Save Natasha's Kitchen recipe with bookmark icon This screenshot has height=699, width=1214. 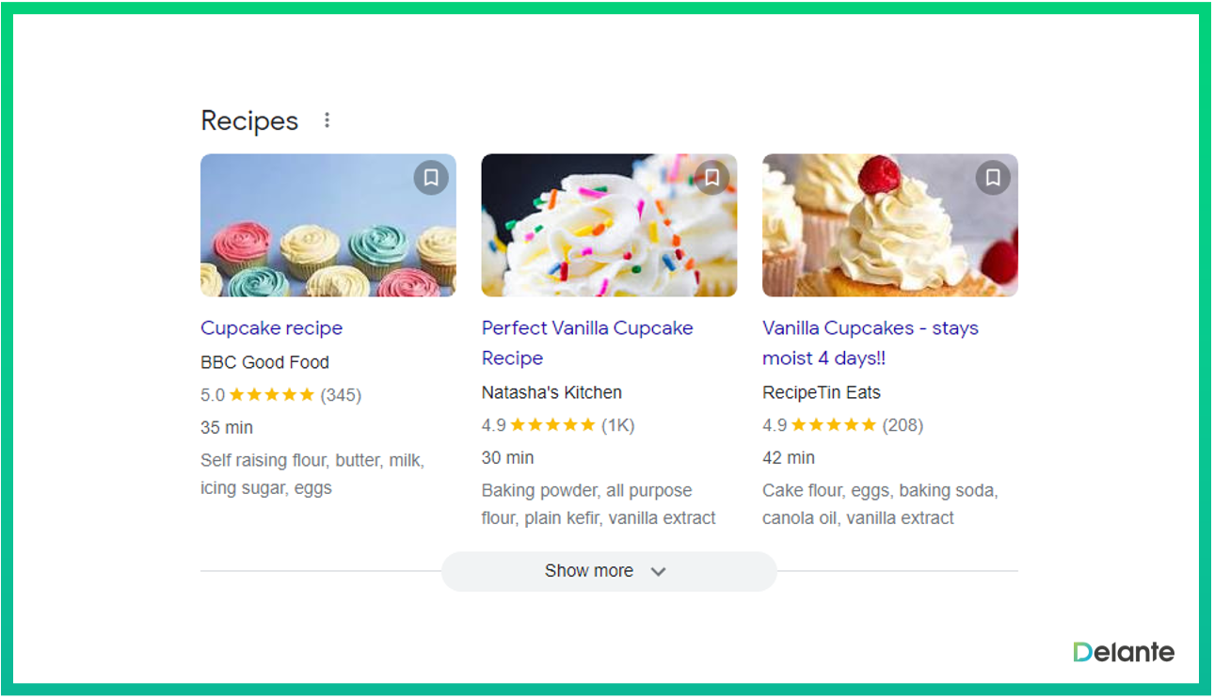(x=712, y=177)
